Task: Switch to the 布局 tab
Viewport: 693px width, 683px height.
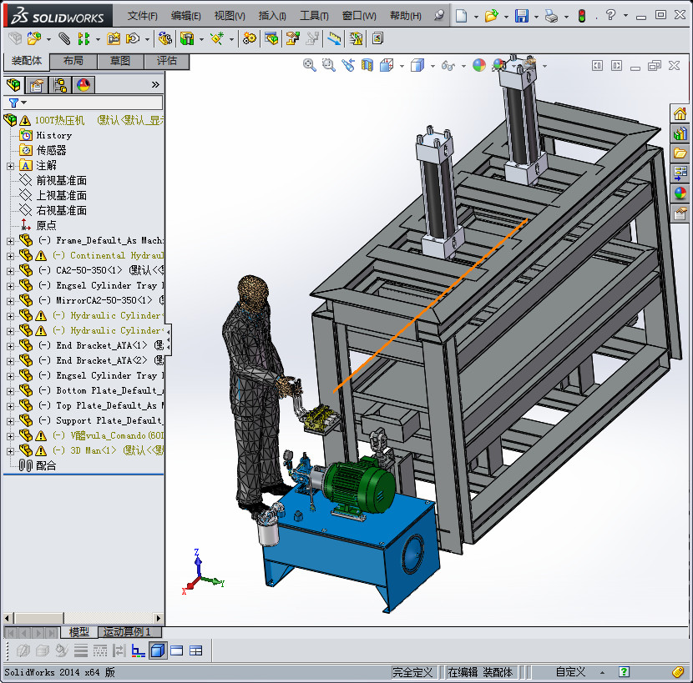Action: (x=73, y=61)
